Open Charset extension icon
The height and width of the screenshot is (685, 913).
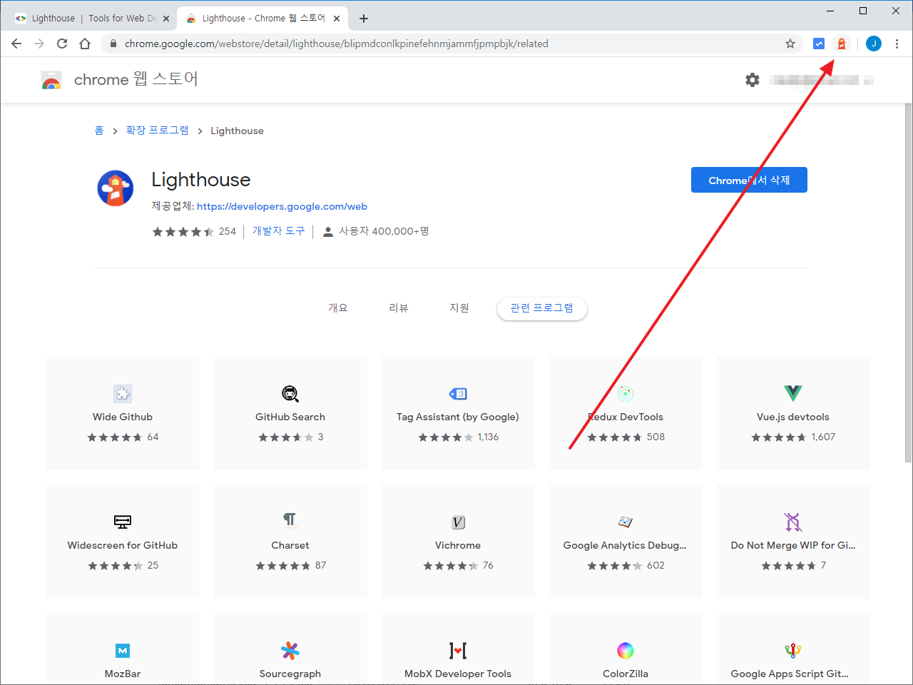click(290, 519)
